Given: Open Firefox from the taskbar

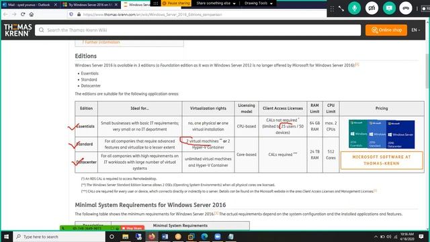Looking at the screenshot, I should pos(152,237).
